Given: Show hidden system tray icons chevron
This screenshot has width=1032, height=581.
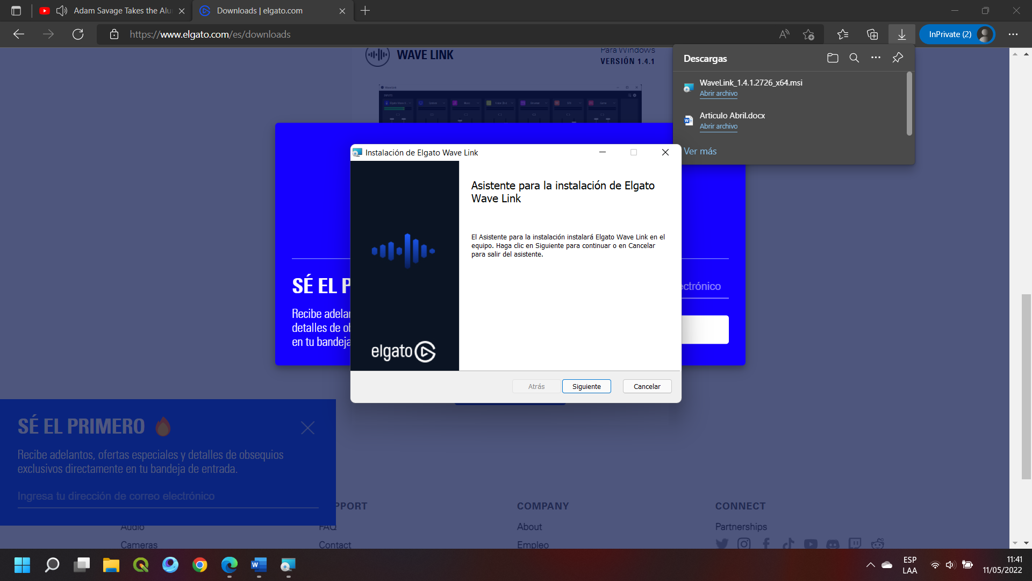Looking at the screenshot, I should 870,565.
